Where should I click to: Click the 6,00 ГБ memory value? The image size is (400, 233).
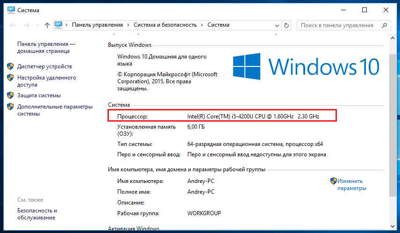point(196,127)
